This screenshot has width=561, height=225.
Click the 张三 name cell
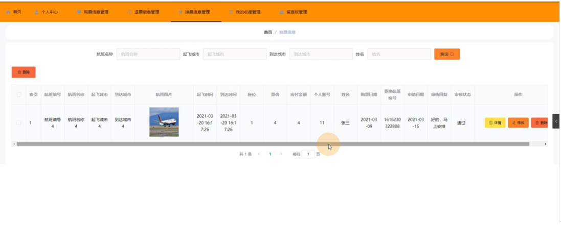(345, 123)
